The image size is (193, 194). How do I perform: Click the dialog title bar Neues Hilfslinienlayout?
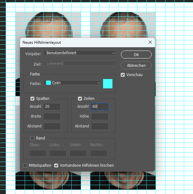point(79,42)
